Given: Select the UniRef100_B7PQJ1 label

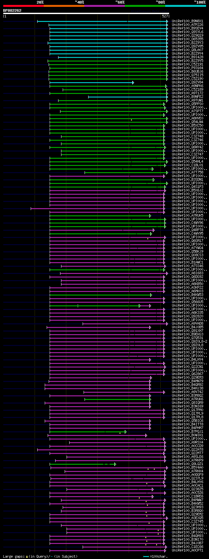Looking at the screenshot, I should [187, 432].
